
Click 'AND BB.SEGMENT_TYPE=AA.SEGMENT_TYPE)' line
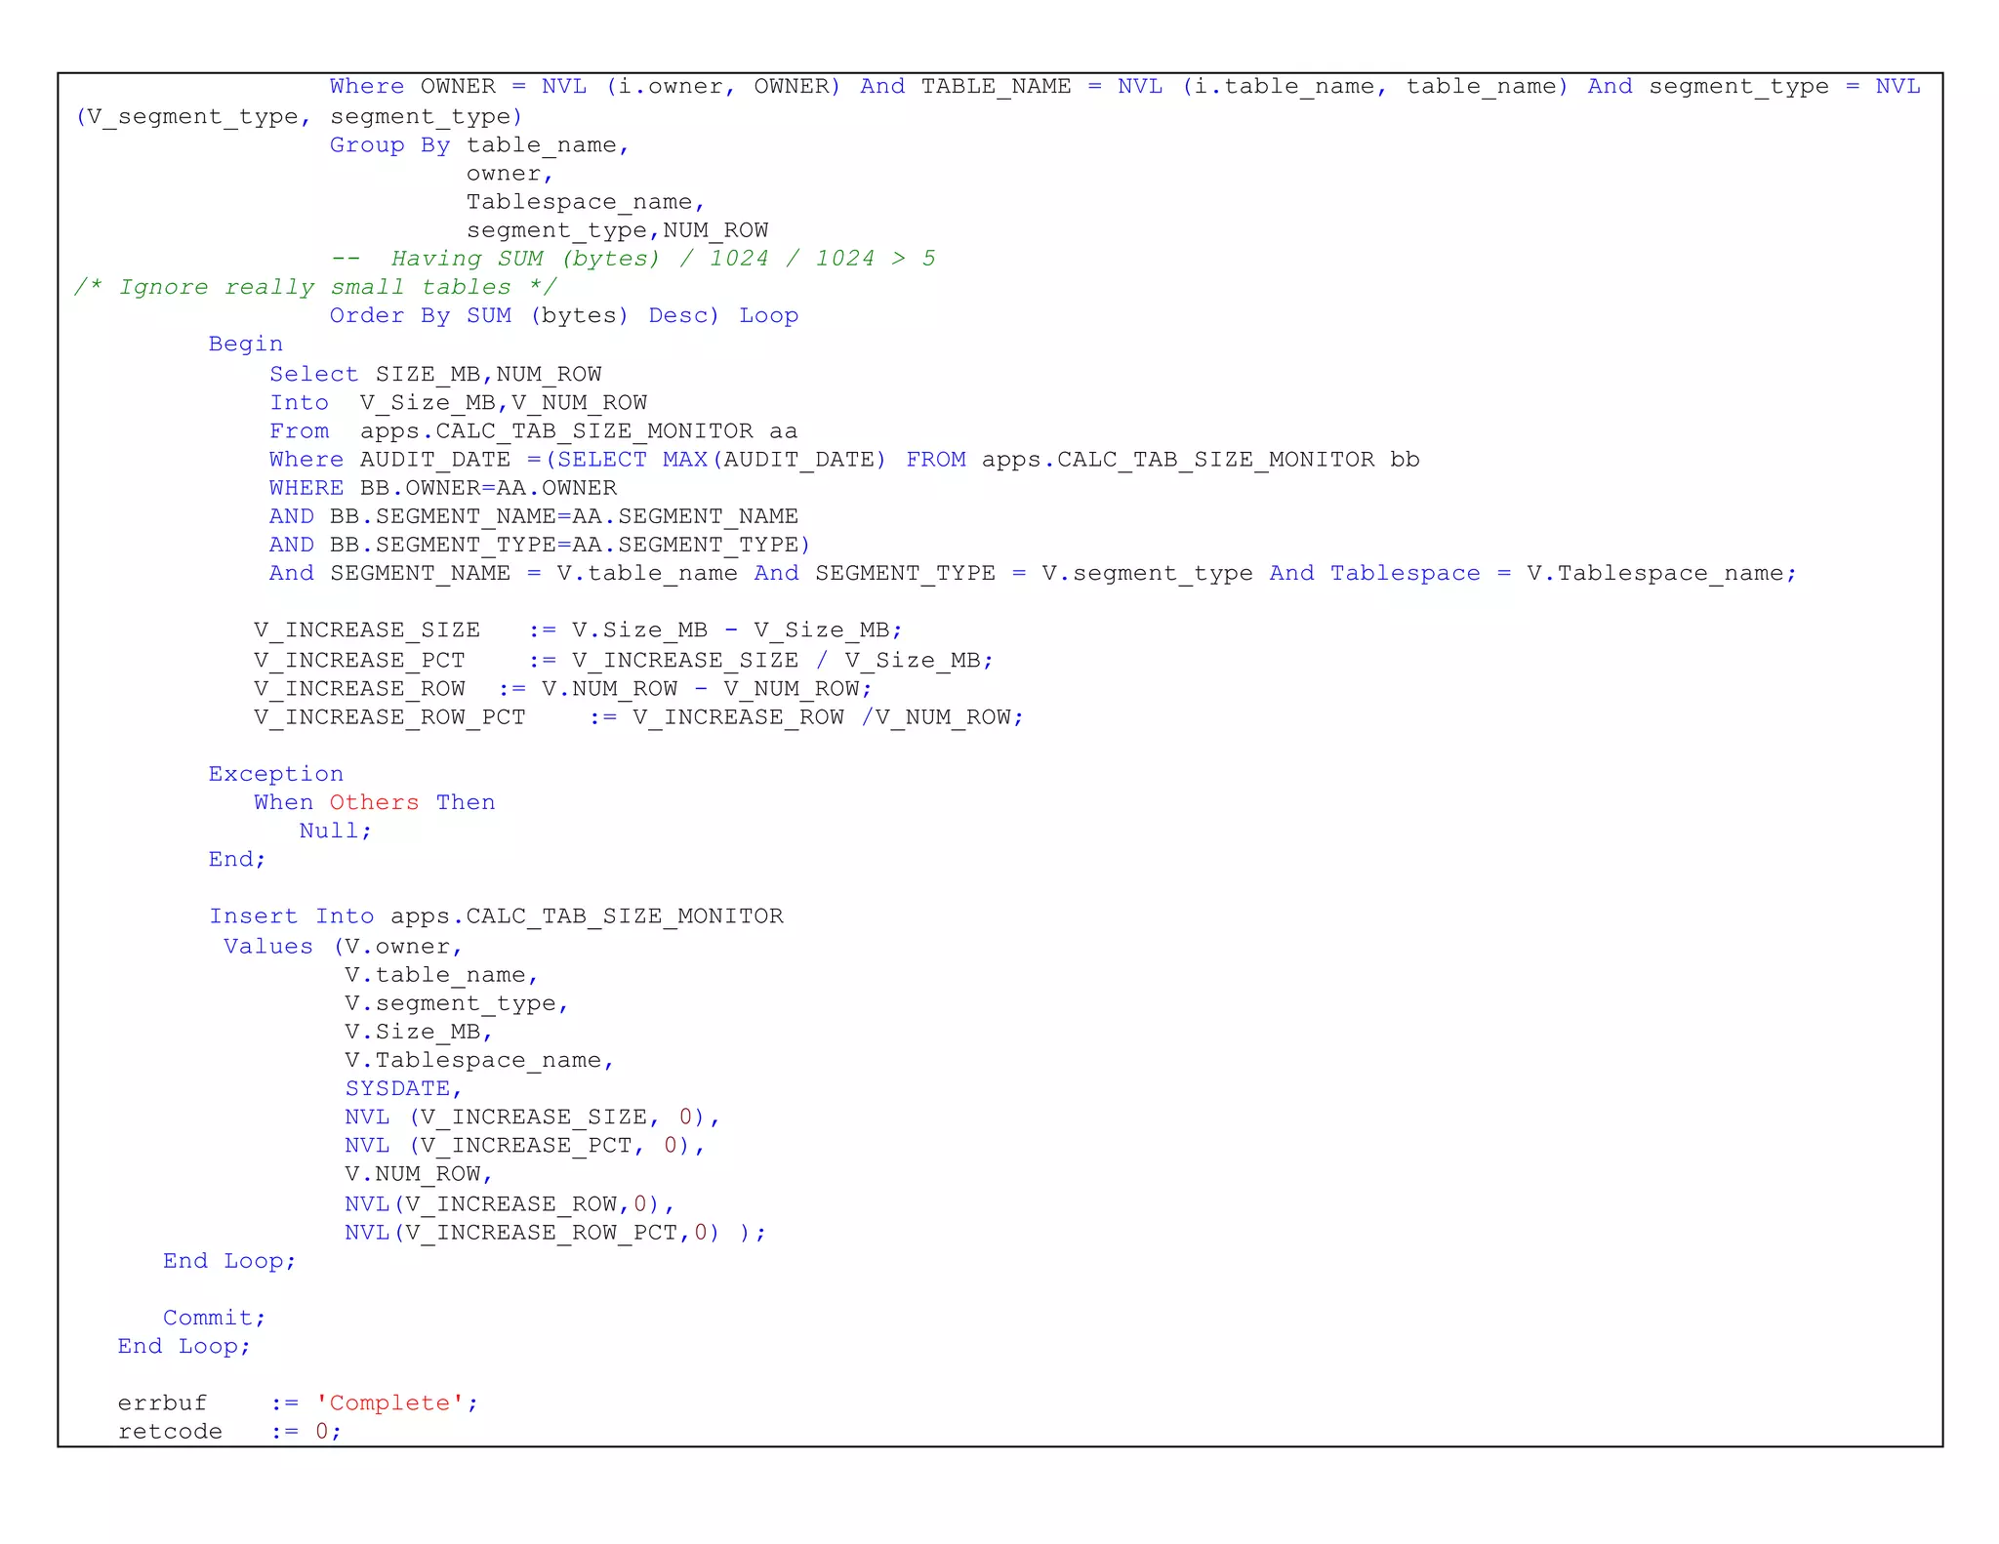click(x=540, y=544)
